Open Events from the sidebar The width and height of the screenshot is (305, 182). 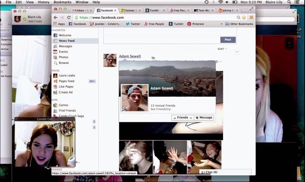[63, 51]
